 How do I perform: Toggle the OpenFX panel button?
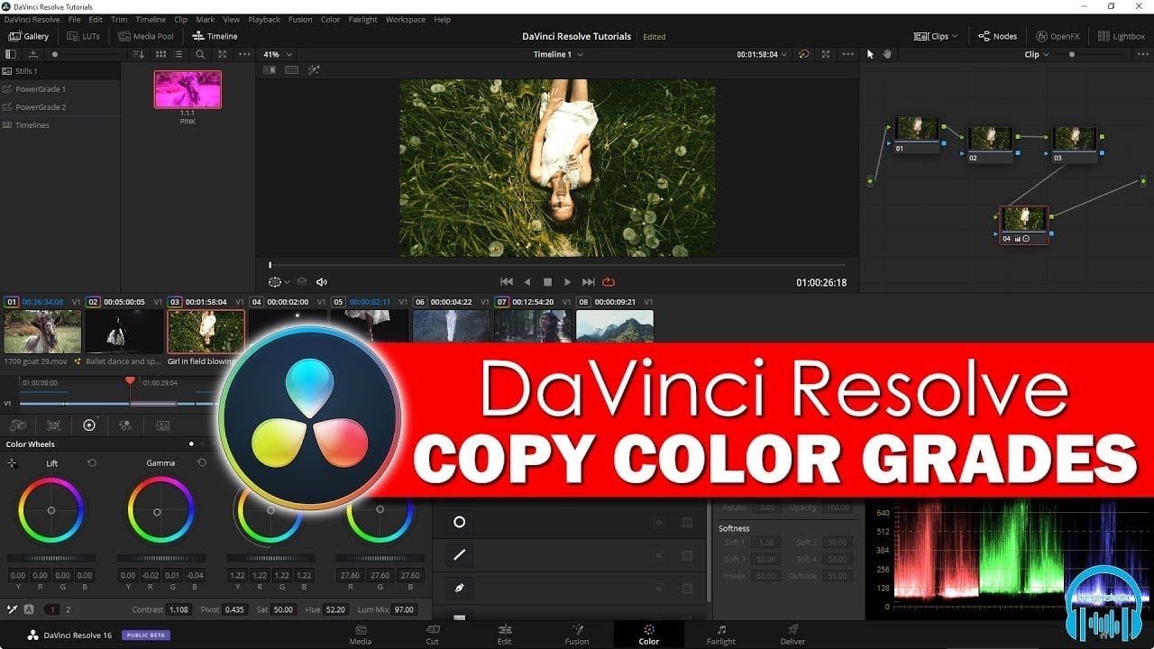pos(1058,36)
